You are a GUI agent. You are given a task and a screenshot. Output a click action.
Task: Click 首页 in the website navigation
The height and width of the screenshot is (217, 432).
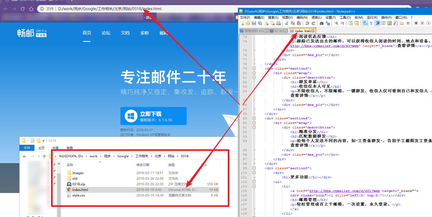click(87, 33)
